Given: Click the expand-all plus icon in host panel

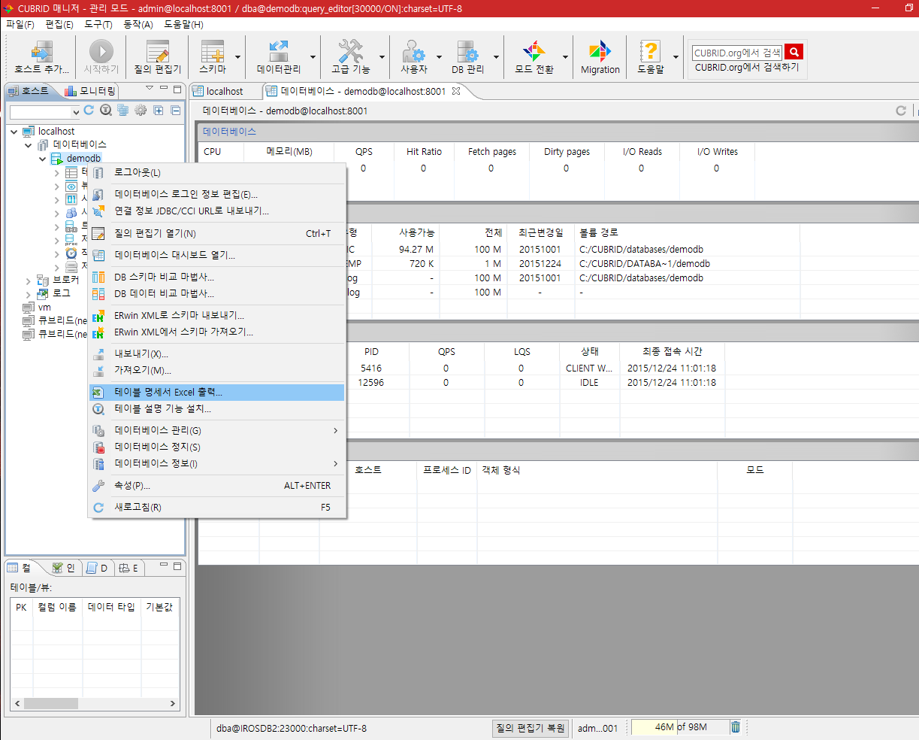Looking at the screenshot, I should pyautogui.click(x=159, y=111).
